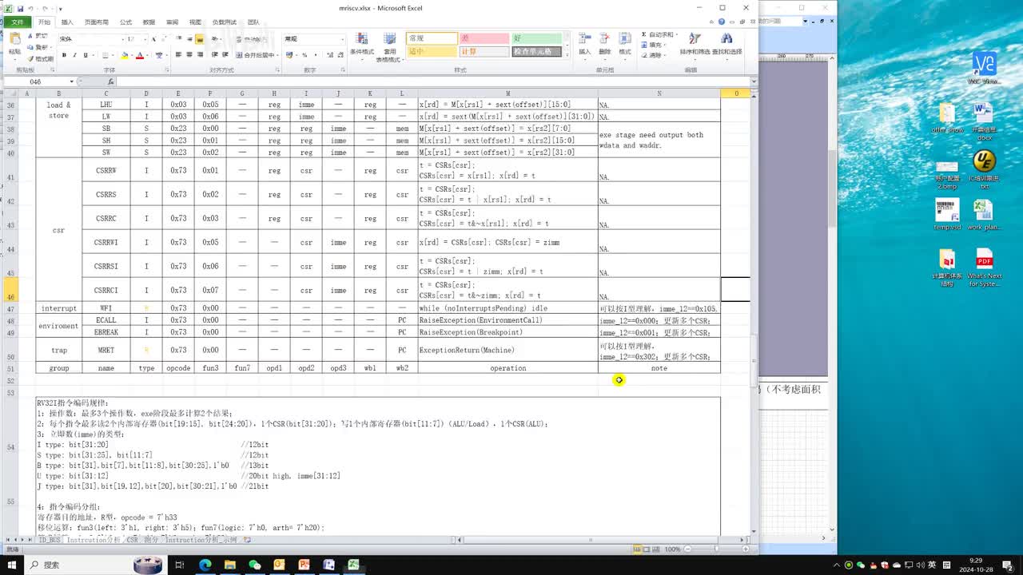Open the What's Next PDF desktop icon
1023x575 pixels.
pos(985,269)
